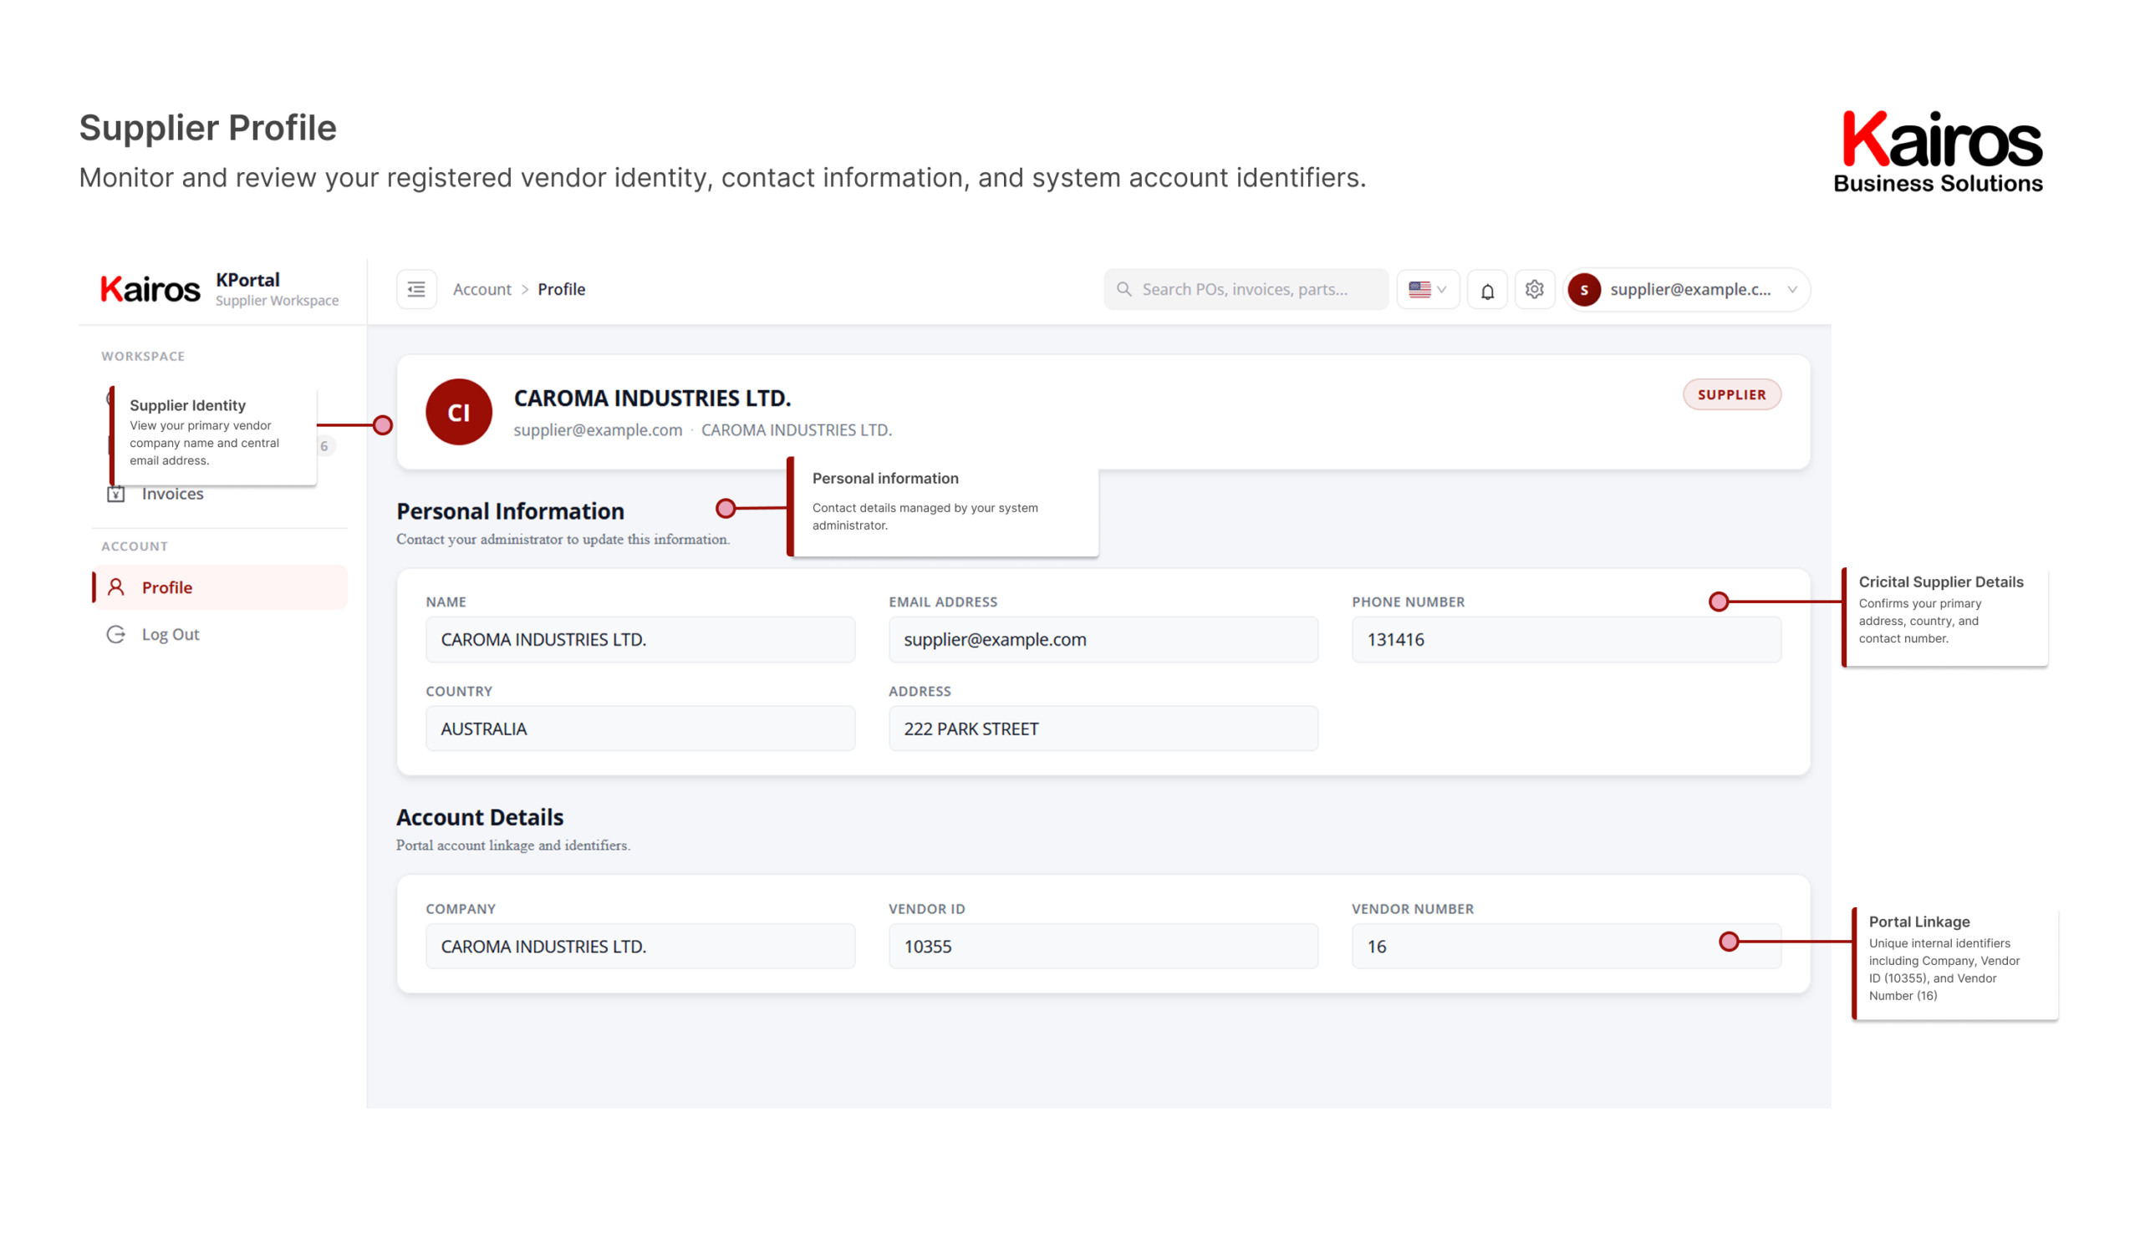This screenshot has height=1234, width=2140.
Task: Click the Country field AUSTRALIA
Action: 640,728
